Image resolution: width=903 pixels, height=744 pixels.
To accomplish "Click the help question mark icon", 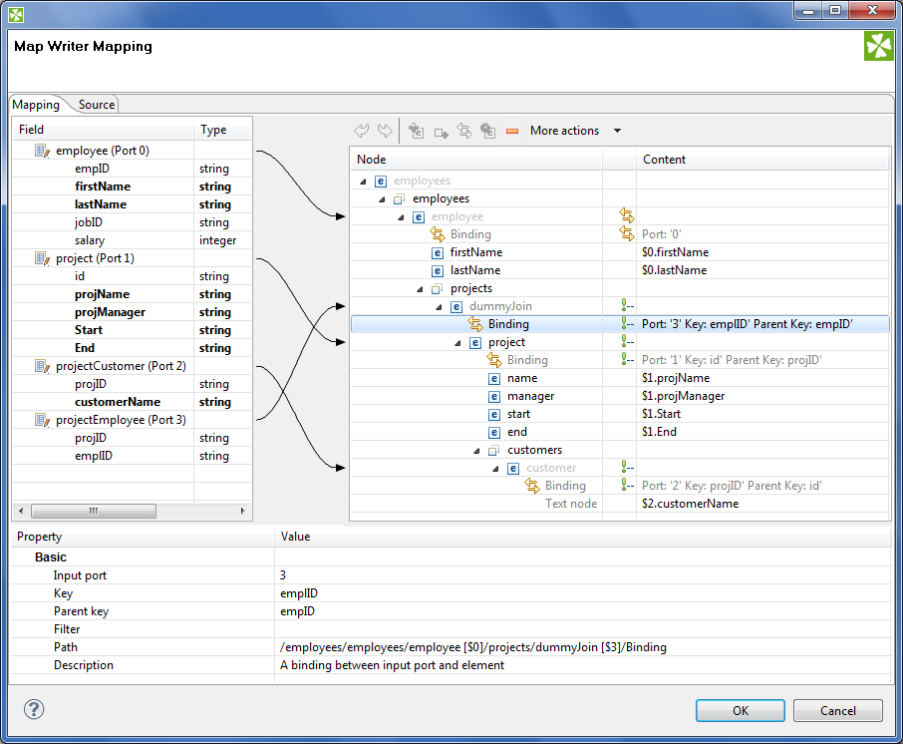I will pyautogui.click(x=34, y=709).
